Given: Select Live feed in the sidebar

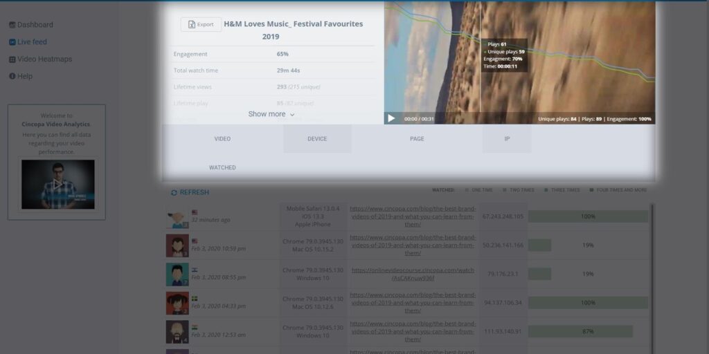Looking at the screenshot, I should pyautogui.click(x=32, y=42).
